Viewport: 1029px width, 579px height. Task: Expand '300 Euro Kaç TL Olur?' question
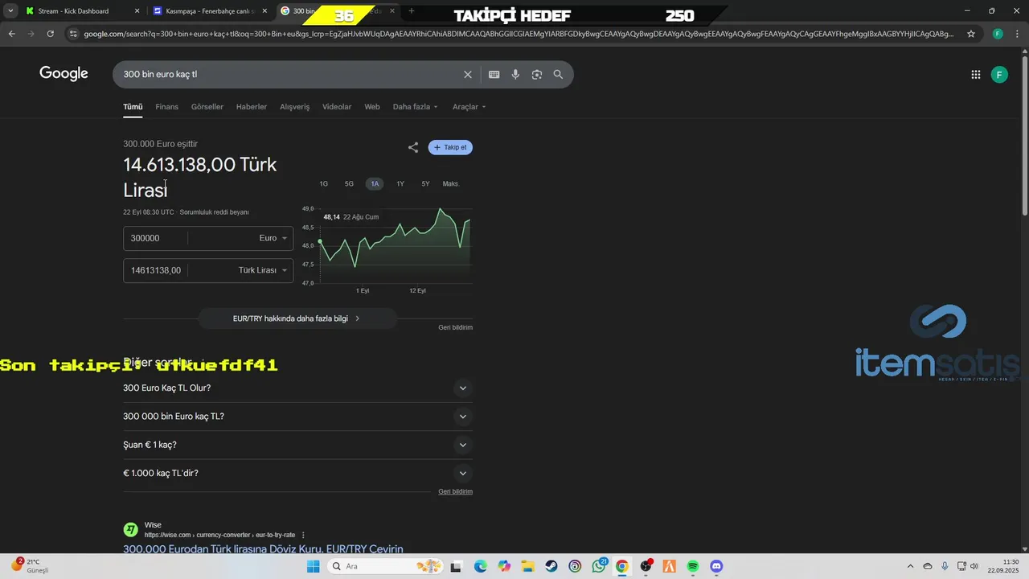[x=296, y=388]
